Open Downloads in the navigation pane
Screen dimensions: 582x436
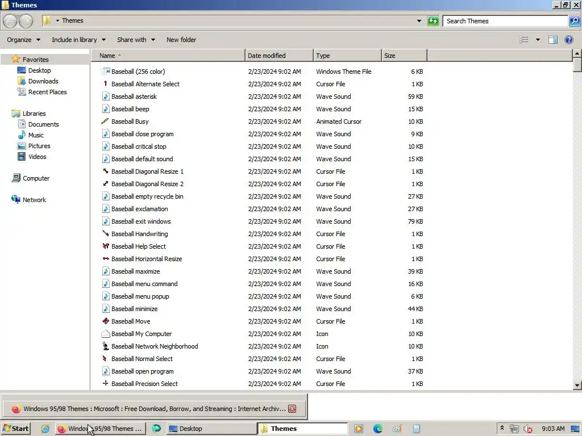pos(43,81)
